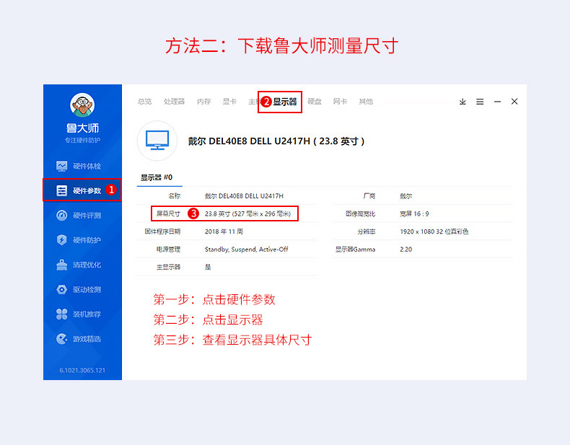Click the 鲁大师 brand name text
The height and width of the screenshot is (445, 570).
(x=82, y=128)
